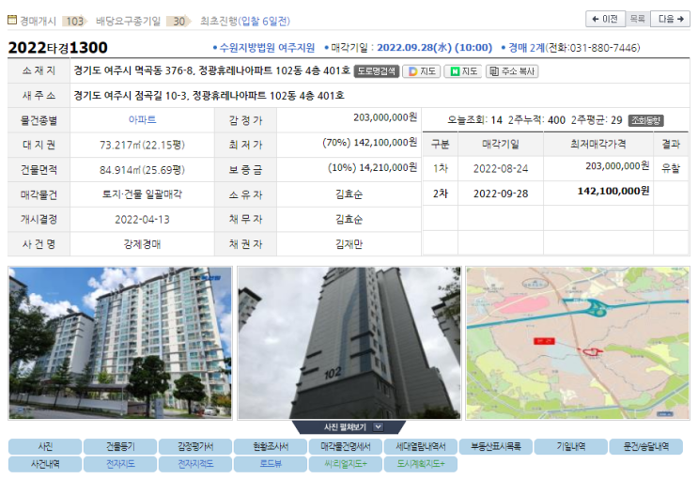698x479 pixels.
Task: Select the 현황조사서 tab
Action: [271, 446]
